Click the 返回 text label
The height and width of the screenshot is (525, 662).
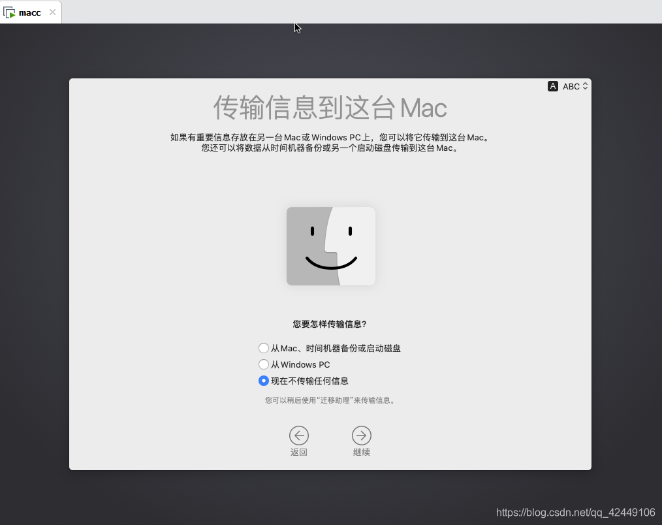point(299,452)
